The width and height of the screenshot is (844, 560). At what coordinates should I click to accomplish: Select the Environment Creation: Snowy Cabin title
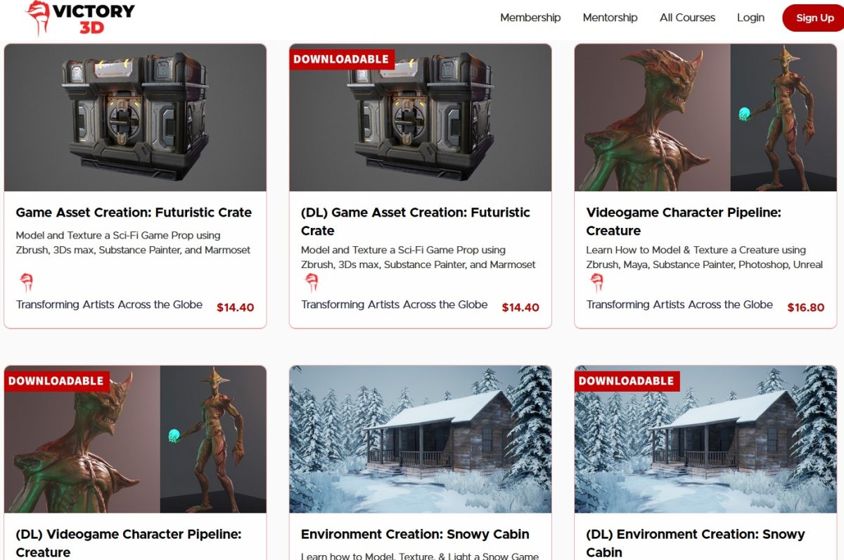click(x=415, y=534)
